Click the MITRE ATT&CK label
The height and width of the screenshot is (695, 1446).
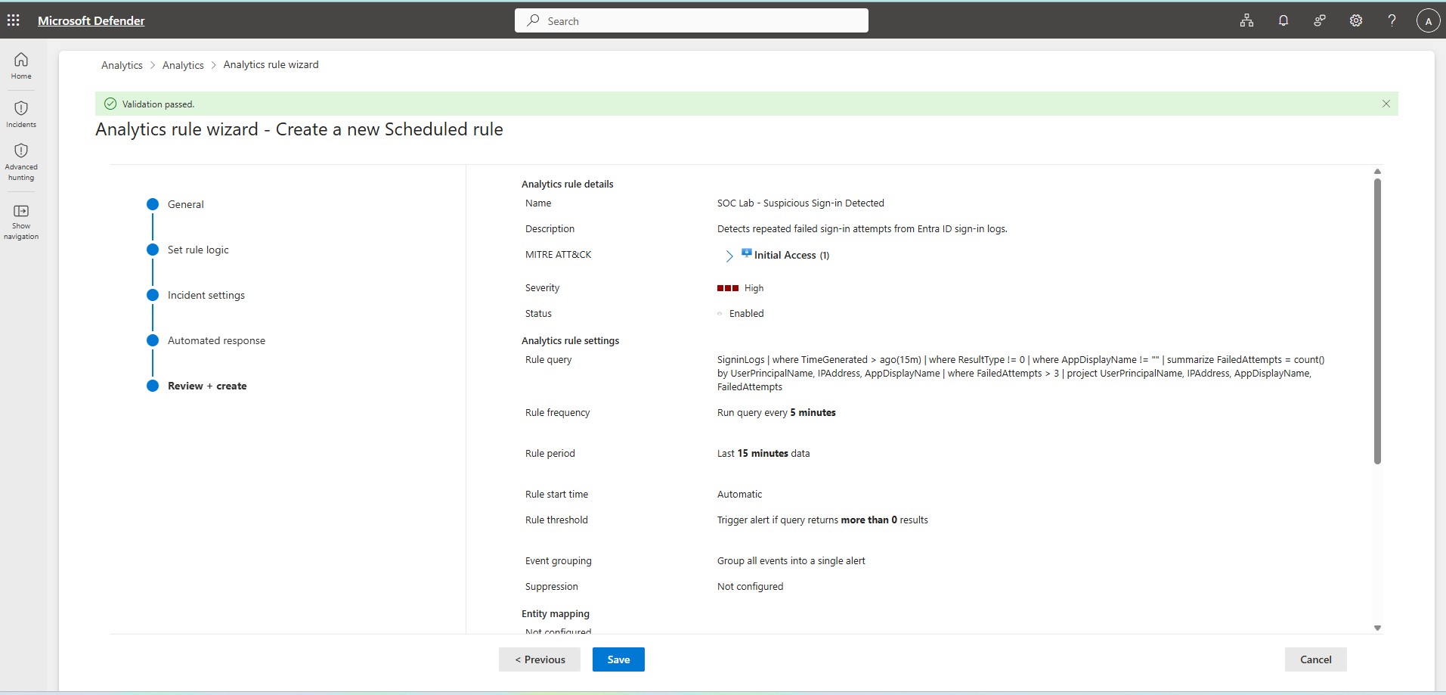click(559, 254)
